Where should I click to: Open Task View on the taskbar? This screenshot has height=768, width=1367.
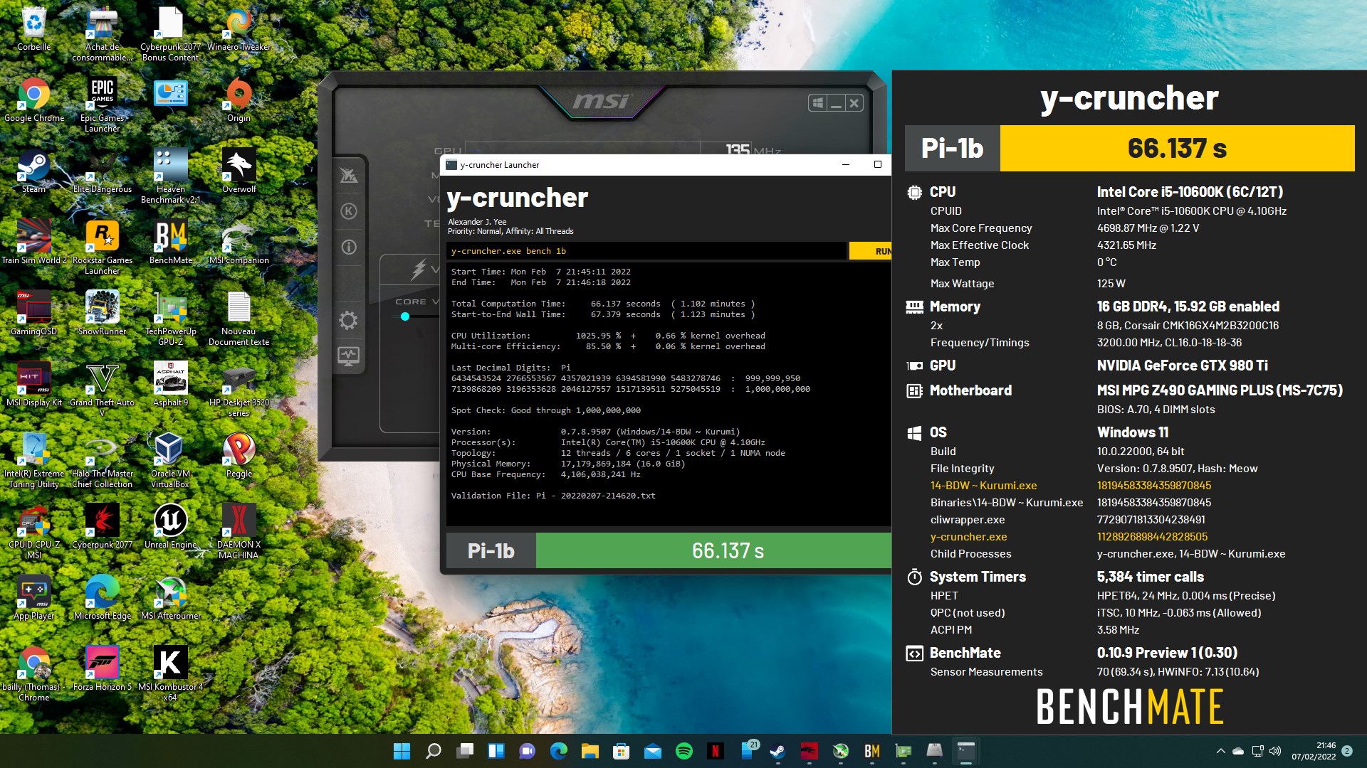tap(464, 751)
